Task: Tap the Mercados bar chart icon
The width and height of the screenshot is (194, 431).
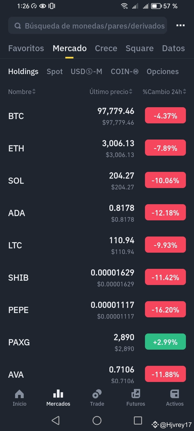Action: 58,394
